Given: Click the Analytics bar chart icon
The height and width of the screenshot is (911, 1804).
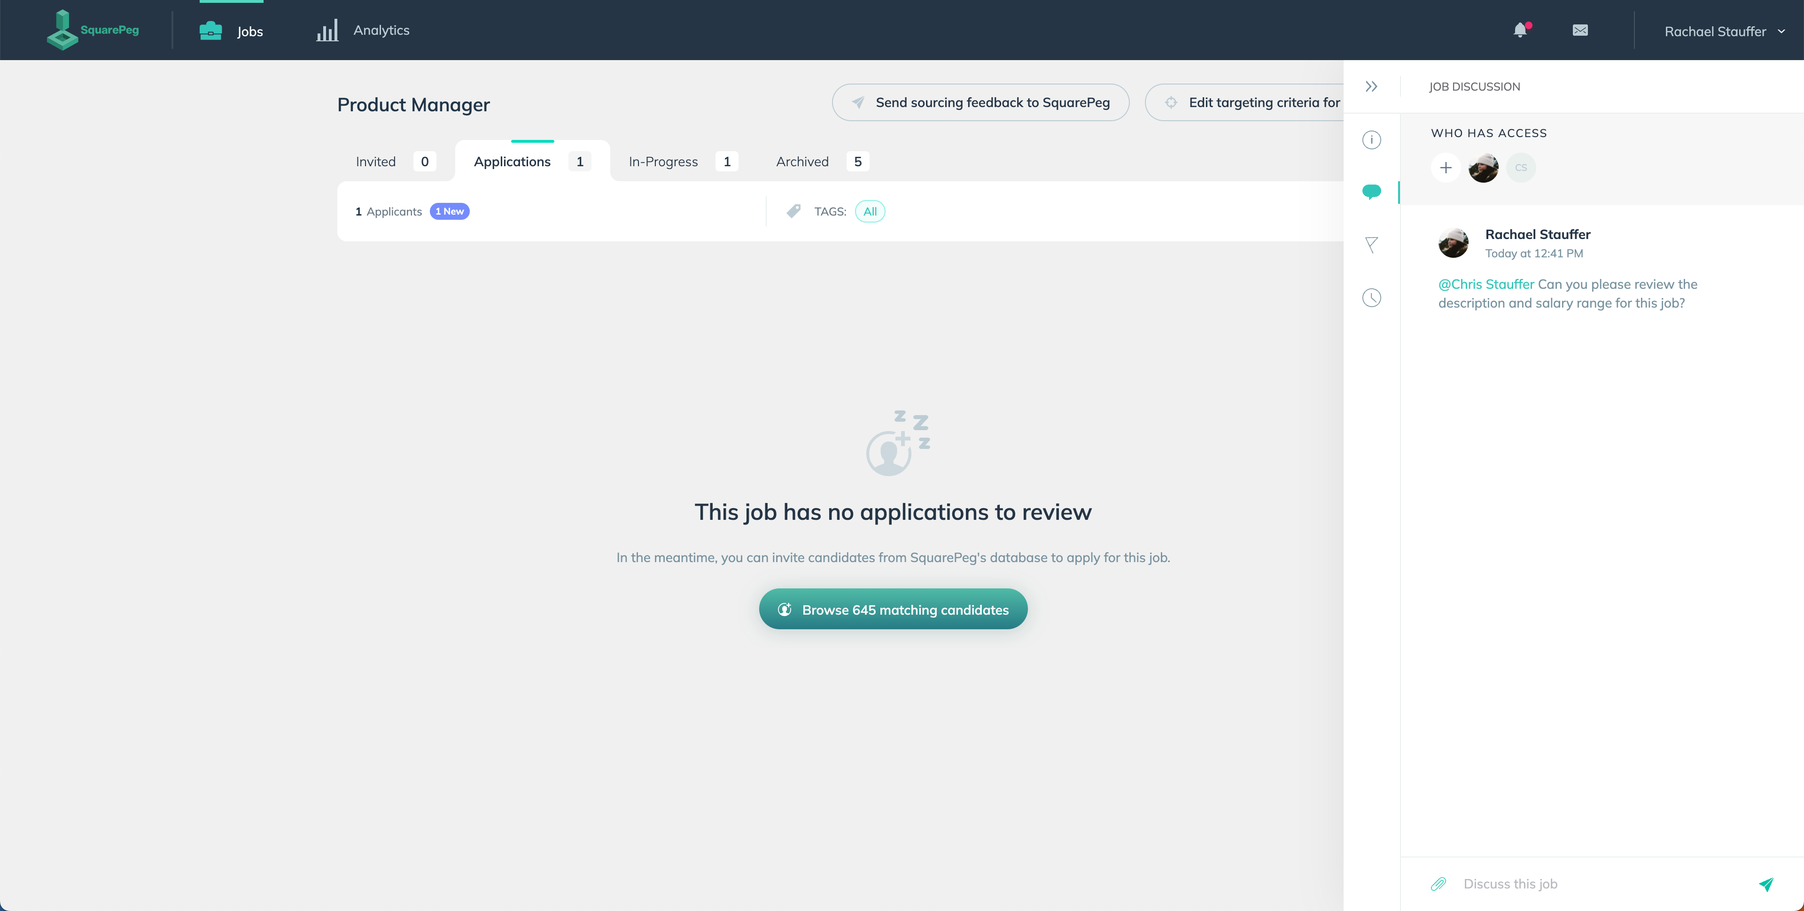Looking at the screenshot, I should (328, 30).
